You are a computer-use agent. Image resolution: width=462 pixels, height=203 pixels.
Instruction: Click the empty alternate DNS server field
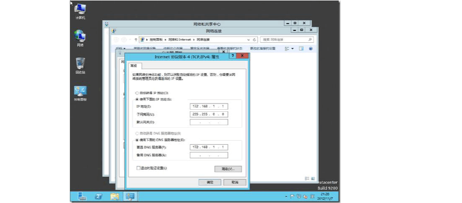click(209, 155)
